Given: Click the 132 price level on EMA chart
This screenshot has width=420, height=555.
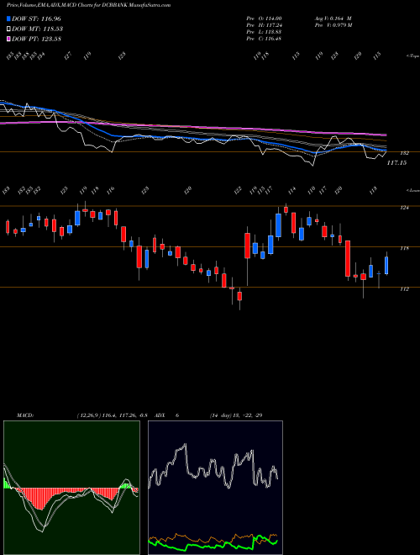Looking at the screenshot, I should [404, 153].
